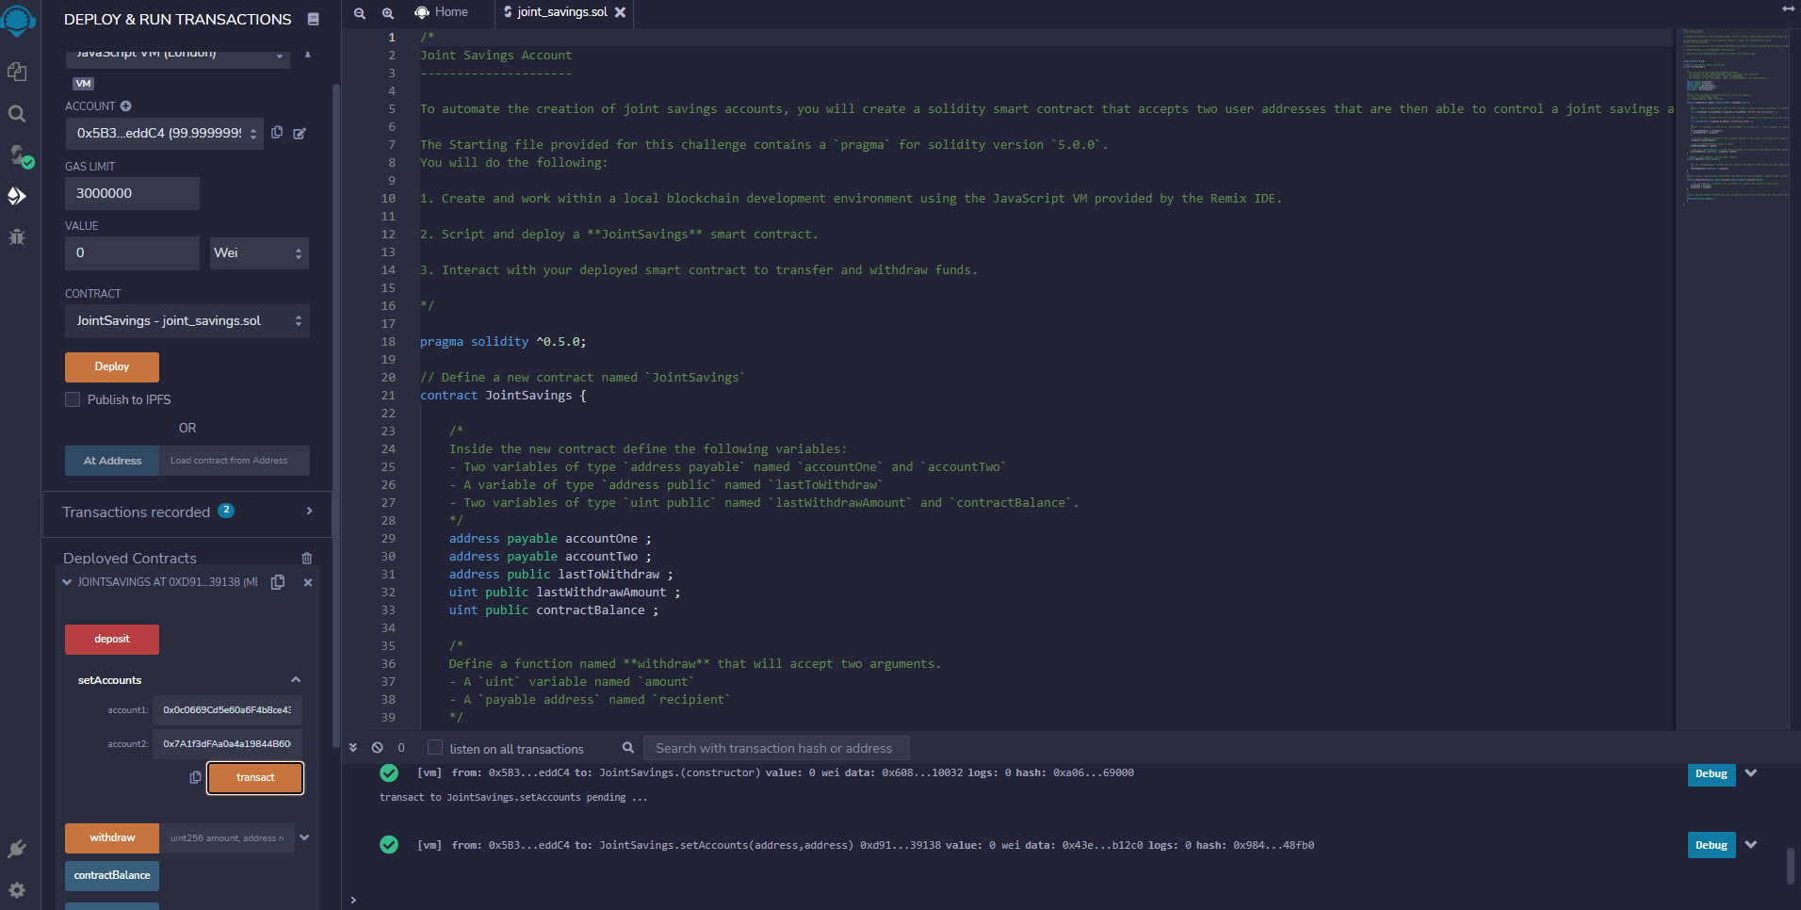This screenshot has height=910, width=1801.
Task: Switch to the Home tab
Action: pos(442,12)
